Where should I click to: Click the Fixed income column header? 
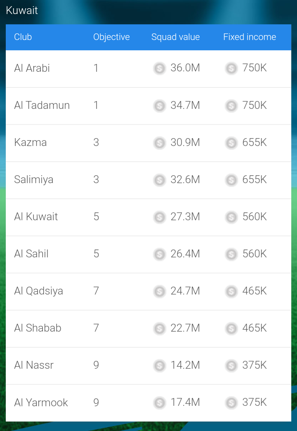pos(250,37)
